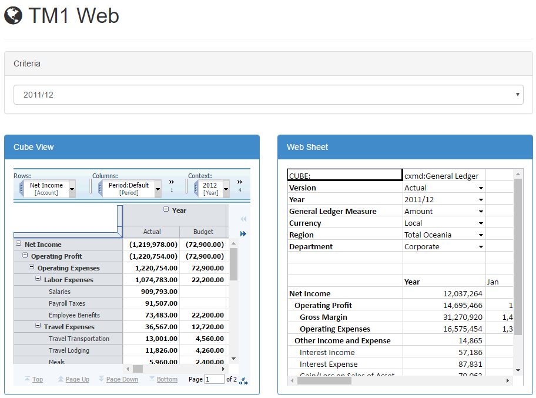Click the cxmd:General Ledger cell
This screenshot has width=536, height=398.
point(444,176)
